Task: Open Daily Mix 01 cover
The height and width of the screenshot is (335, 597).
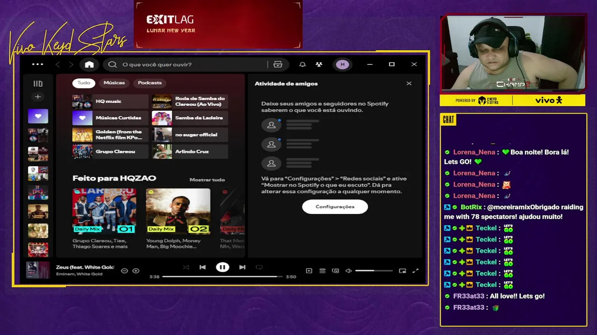Action: click(x=104, y=211)
